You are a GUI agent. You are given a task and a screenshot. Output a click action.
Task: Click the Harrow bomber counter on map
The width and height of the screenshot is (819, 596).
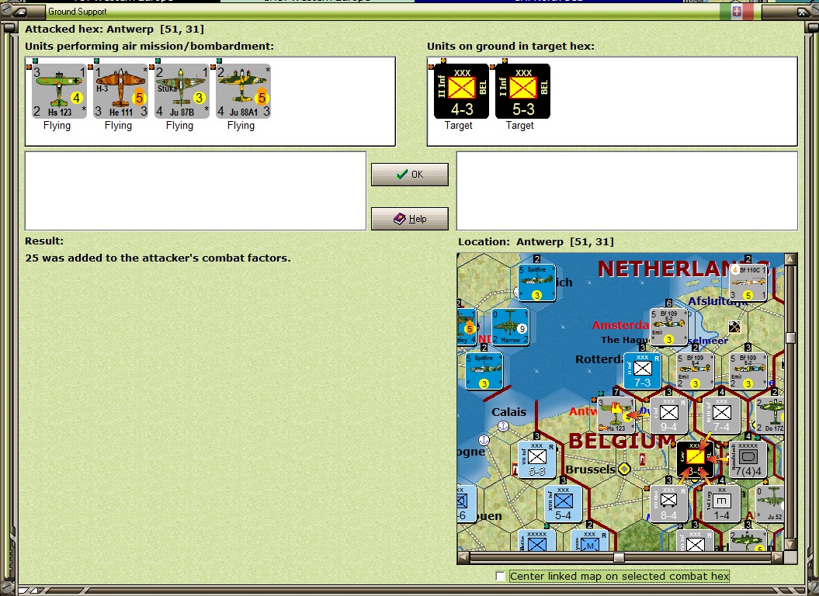pyautogui.click(x=510, y=327)
